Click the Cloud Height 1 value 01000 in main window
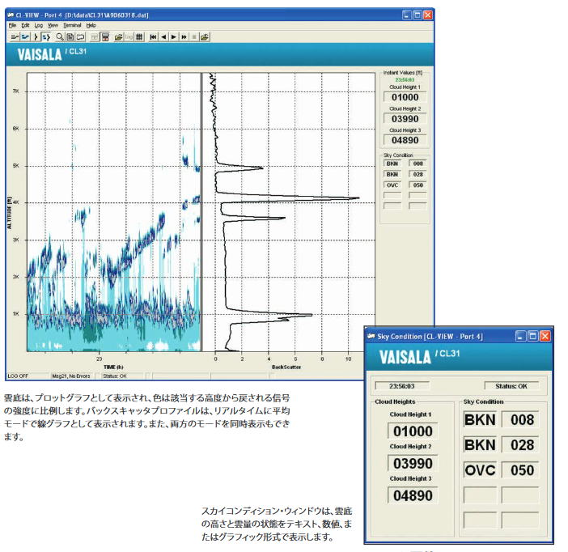The height and width of the screenshot is (552, 568). pyautogui.click(x=405, y=97)
